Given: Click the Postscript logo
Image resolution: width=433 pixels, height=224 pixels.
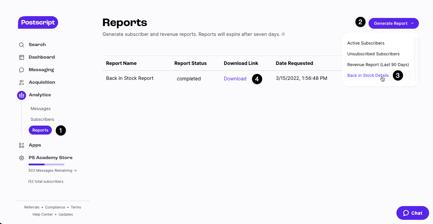Looking at the screenshot, I should pos(38,22).
